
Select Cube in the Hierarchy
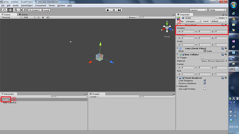pyautogui.click(x=6, y=100)
